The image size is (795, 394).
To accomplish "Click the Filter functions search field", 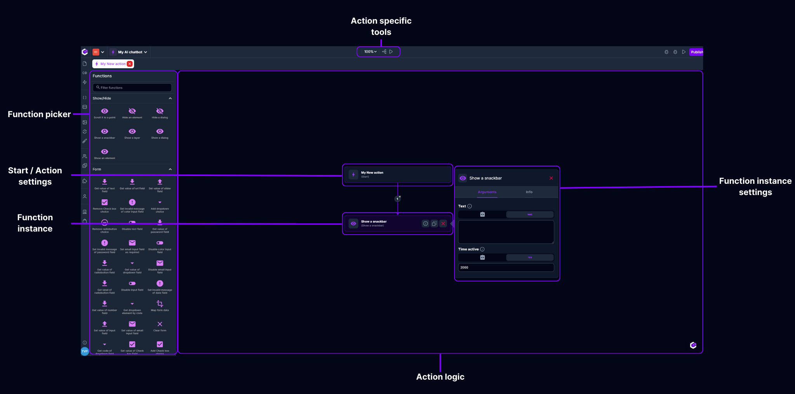I will pyautogui.click(x=132, y=87).
